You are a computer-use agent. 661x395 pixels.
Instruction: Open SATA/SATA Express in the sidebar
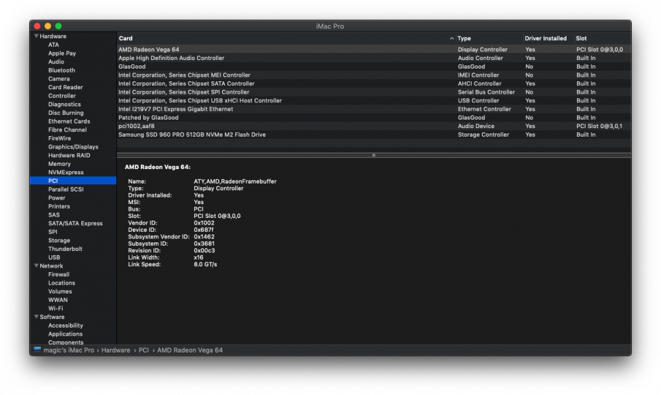(75, 223)
